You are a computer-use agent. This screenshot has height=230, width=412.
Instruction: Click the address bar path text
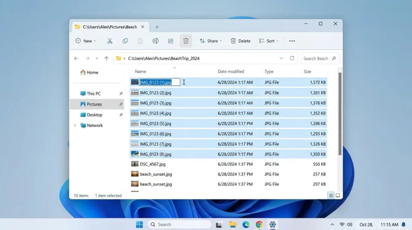pos(164,58)
